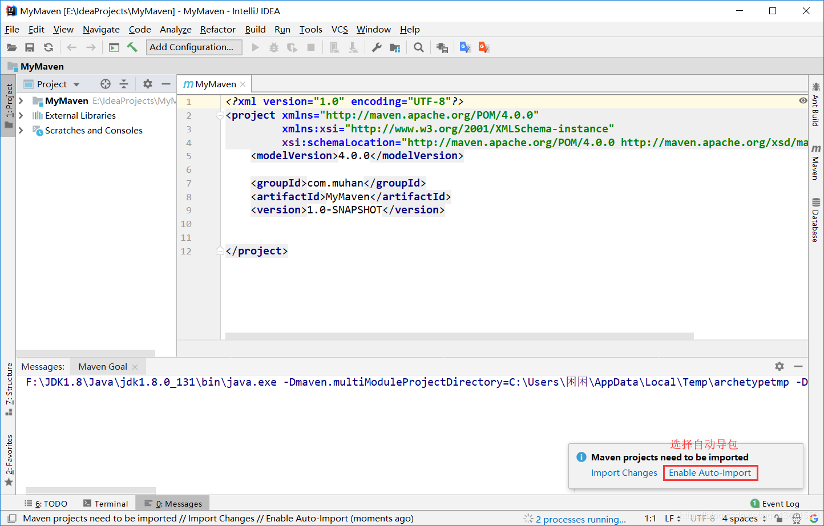Open the LF line separator dropdown

pyautogui.click(x=673, y=519)
